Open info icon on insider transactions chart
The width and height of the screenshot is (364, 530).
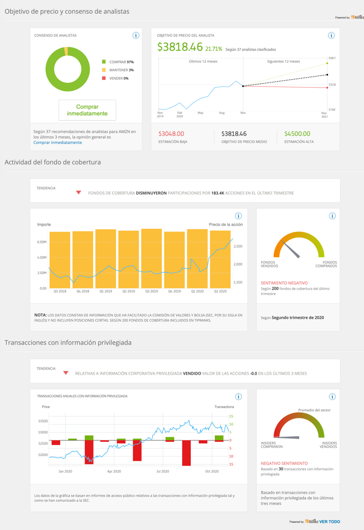point(238,397)
